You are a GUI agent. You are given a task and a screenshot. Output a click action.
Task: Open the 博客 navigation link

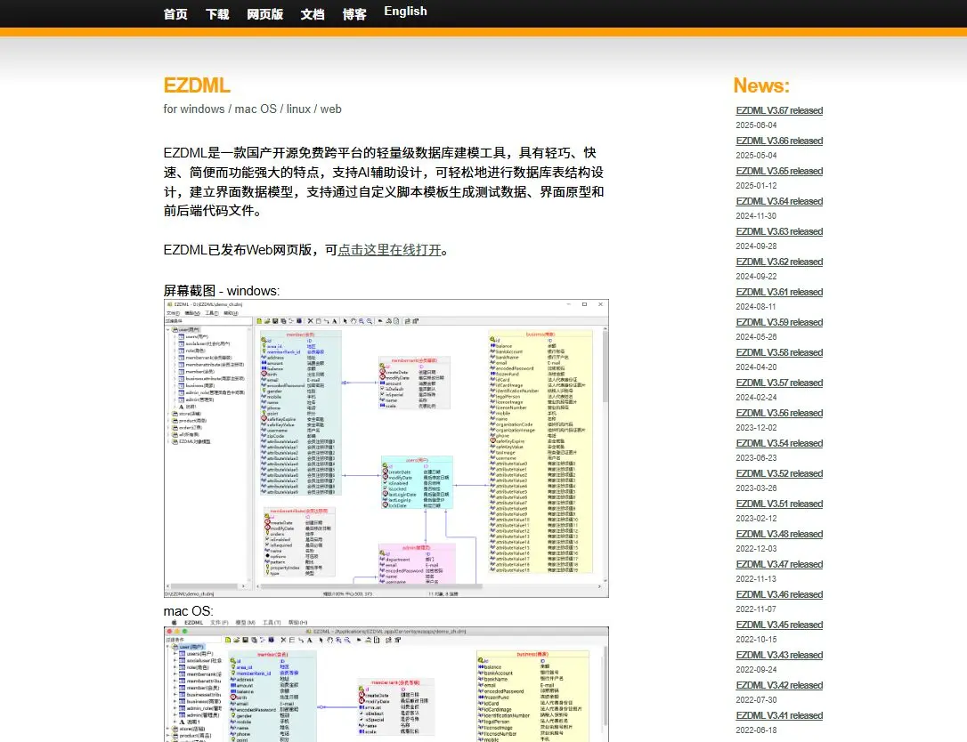pos(354,14)
